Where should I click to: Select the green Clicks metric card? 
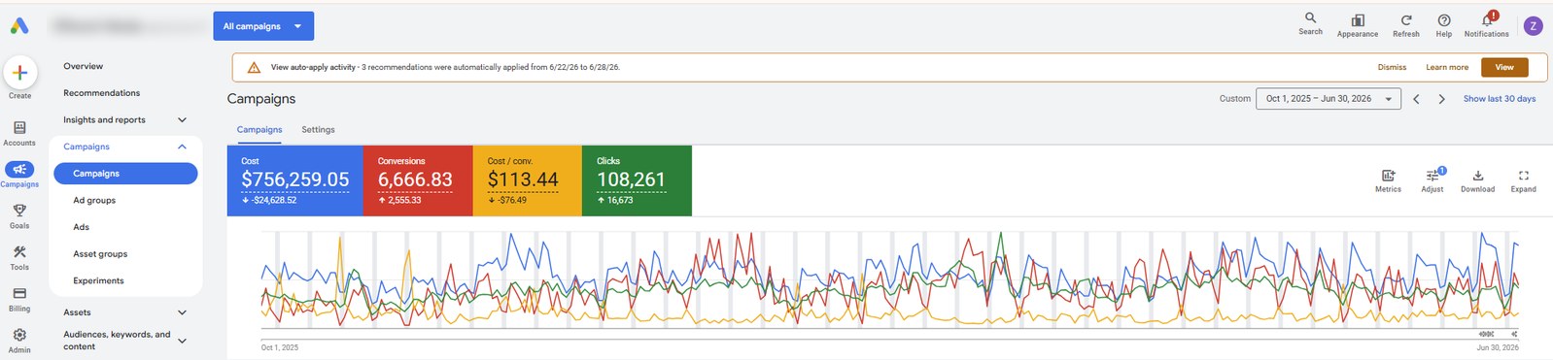click(x=637, y=180)
